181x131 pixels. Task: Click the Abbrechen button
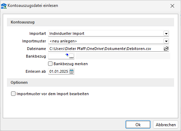(166, 124)
